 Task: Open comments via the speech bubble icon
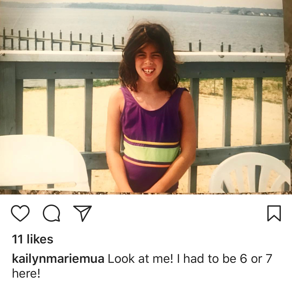[52, 213]
